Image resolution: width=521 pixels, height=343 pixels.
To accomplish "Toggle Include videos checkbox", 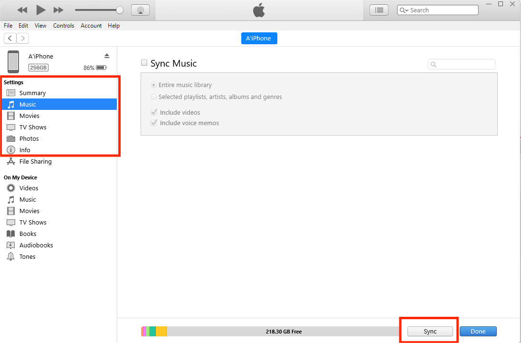I will coord(154,112).
